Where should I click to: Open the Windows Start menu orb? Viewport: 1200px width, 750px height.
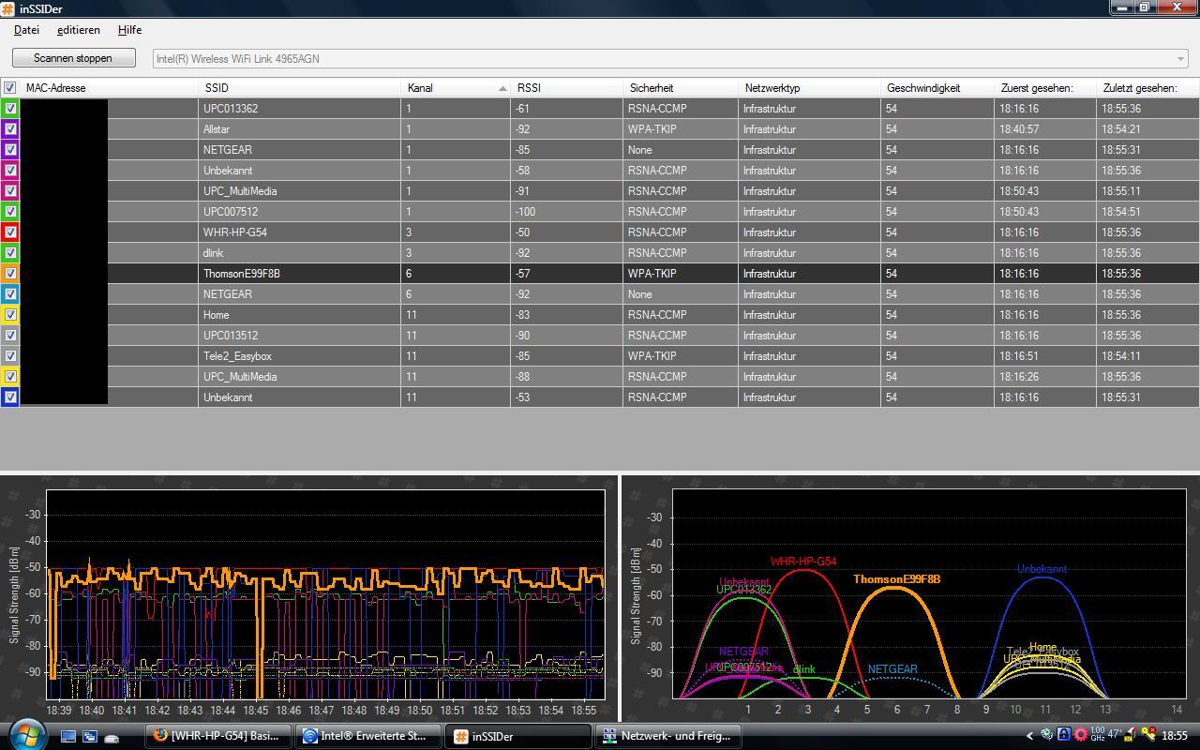coord(26,733)
